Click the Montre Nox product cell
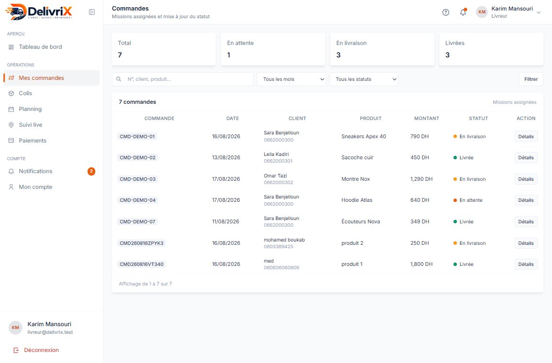The width and height of the screenshot is (552, 363). coord(355,179)
